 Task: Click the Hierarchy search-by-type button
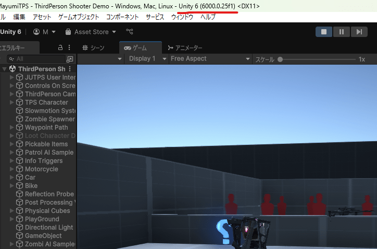pyautogui.click(x=70, y=59)
